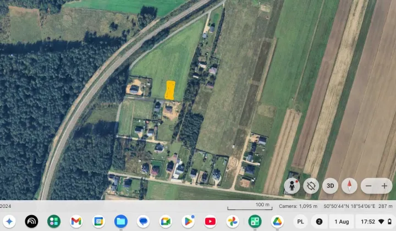Open the green tiles shelf app

pyautogui.click(x=54, y=222)
